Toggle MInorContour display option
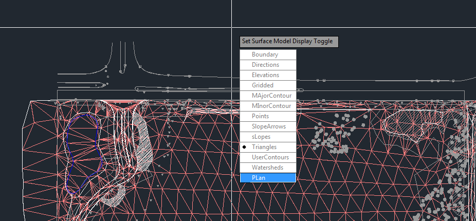The height and width of the screenshot is (221, 476). [268, 106]
